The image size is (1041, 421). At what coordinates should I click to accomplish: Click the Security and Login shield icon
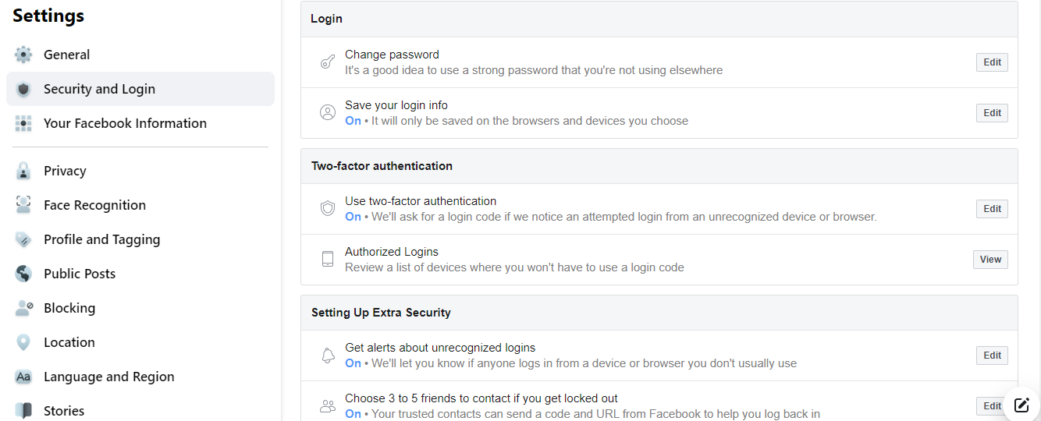click(x=23, y=89)
